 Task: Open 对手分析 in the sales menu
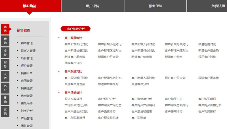tap(27, 111)
